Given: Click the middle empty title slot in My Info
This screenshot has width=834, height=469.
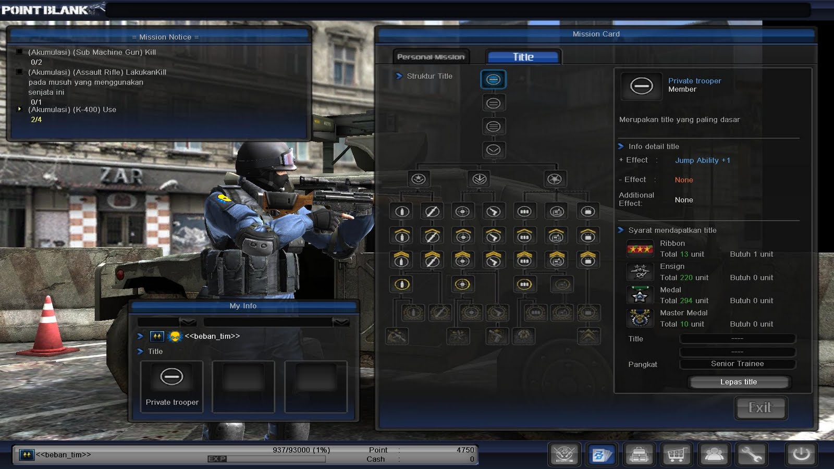Looking at the screenshot, I should click(x=243, y=387).
